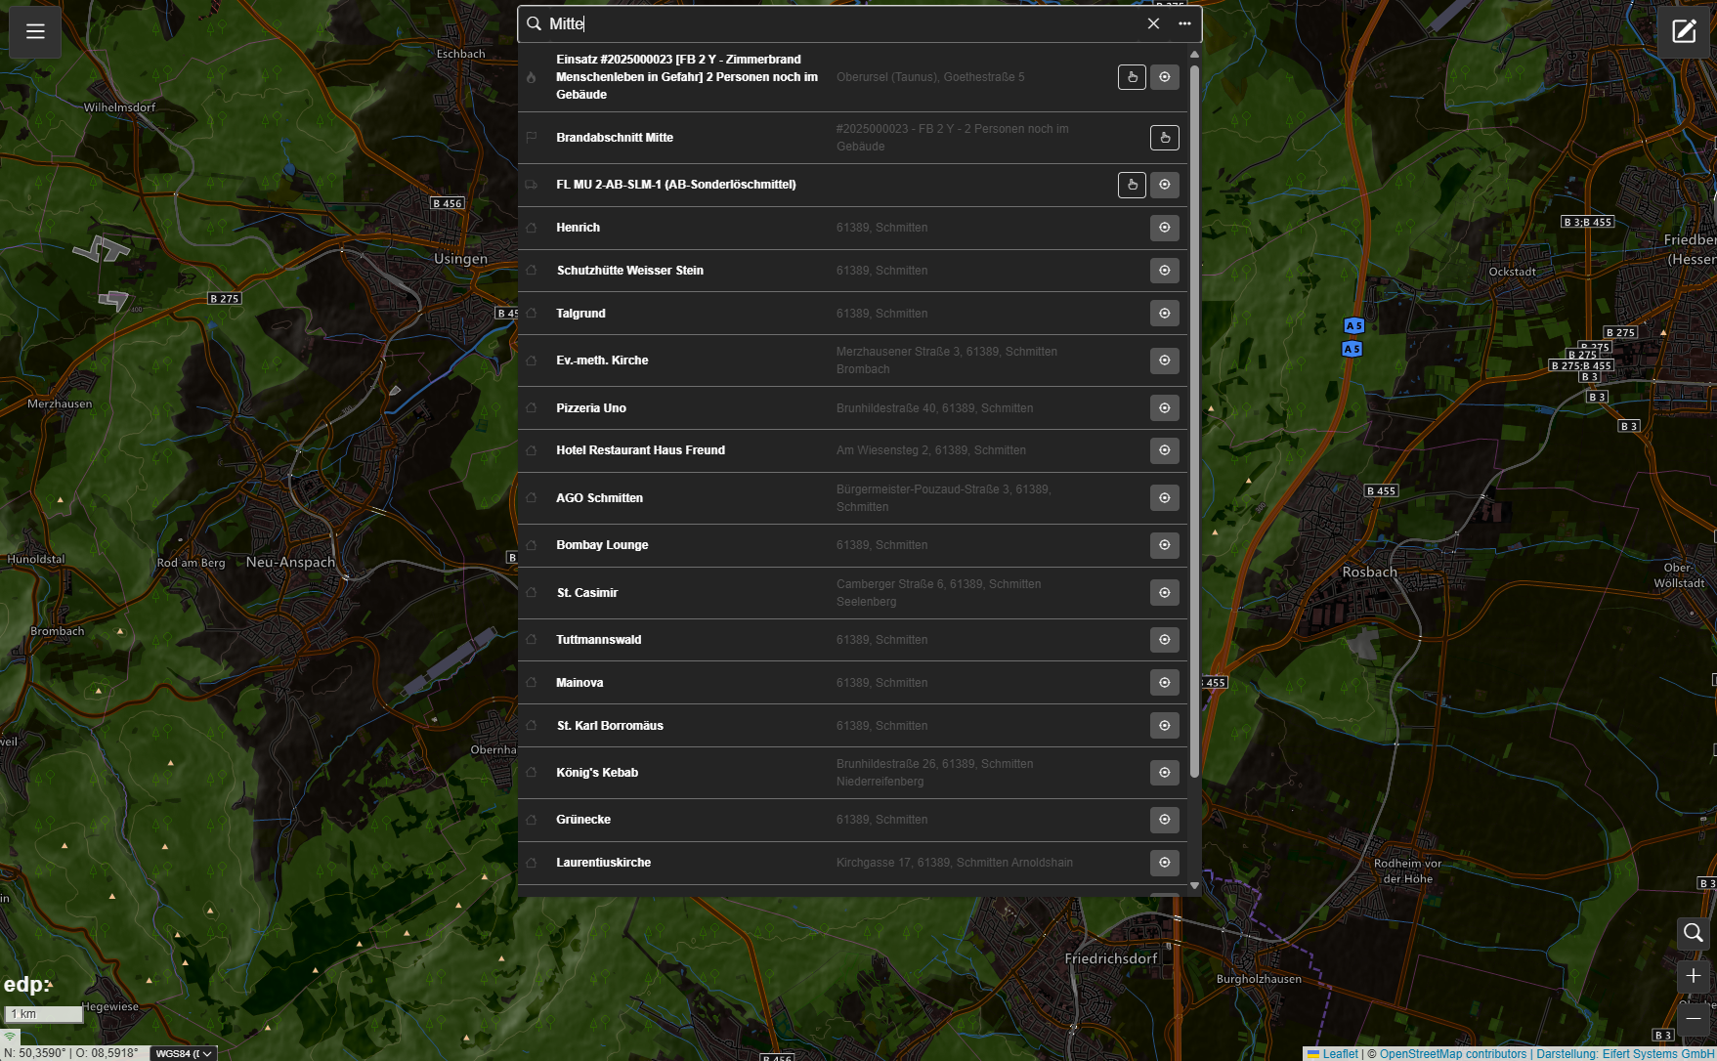Open the hamburger main menu
Viewport: 1717px width, 1061px height.
[35, 31]
